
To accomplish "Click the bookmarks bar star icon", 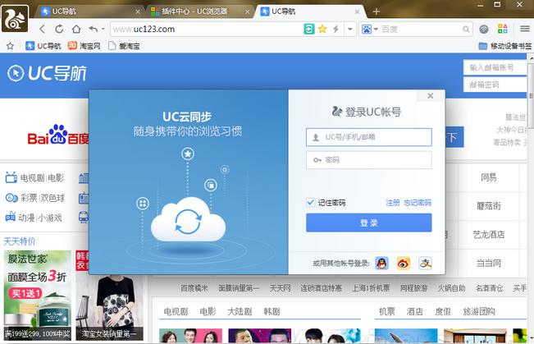I will click(10, 46).
